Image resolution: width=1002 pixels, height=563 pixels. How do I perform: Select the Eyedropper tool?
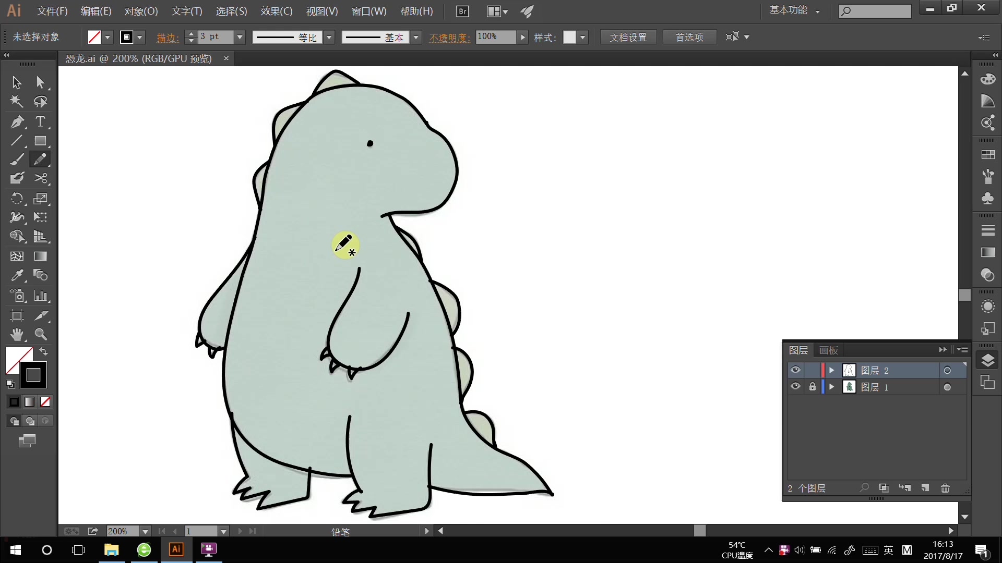tap(17, 276)
